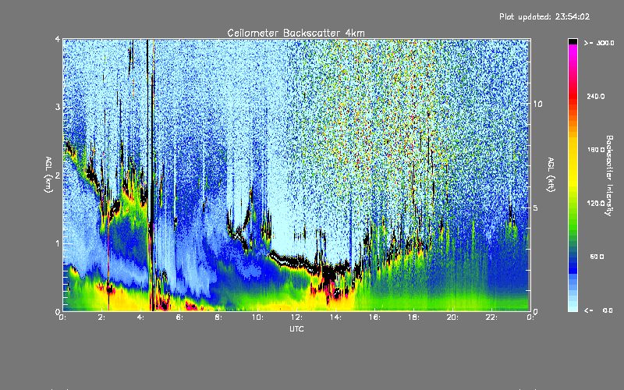Click the 4: hour tick label
Viewport: 624px width, 390px height.
point(141,317)
